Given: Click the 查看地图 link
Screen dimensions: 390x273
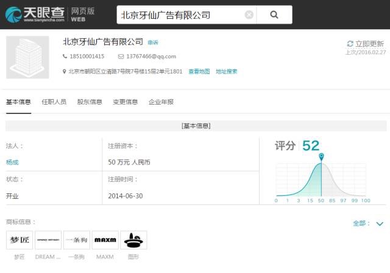Looking at the screenshot, I should coord(199,72).
